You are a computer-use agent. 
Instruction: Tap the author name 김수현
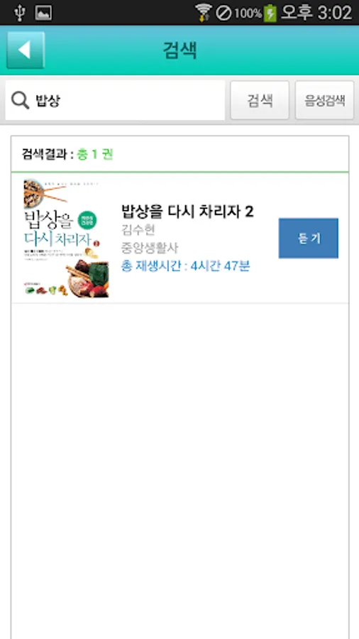[138, 230]
